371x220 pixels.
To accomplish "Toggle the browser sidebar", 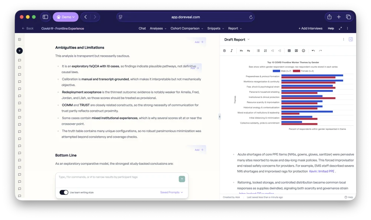I will click(x=45, y=17).
